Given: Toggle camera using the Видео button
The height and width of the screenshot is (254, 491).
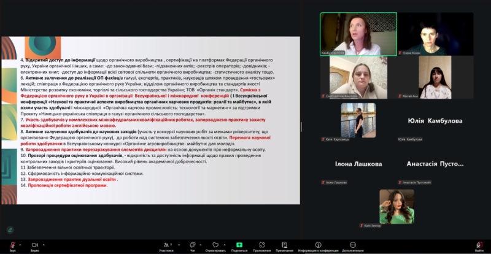Looking at the screenshot, I should (35, 246).
